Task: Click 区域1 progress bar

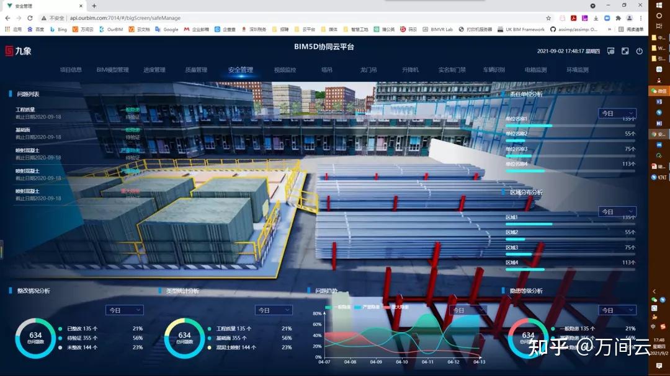Action: pos(570,224)
